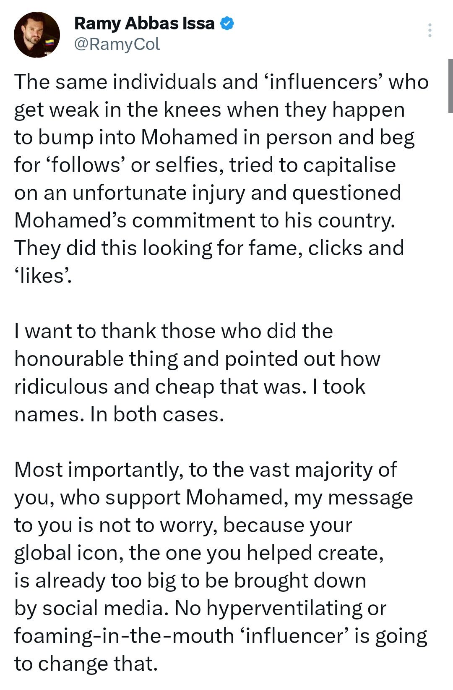Open the three-dot more options menu
453x690 pixels.
click(x=430, y=31)
